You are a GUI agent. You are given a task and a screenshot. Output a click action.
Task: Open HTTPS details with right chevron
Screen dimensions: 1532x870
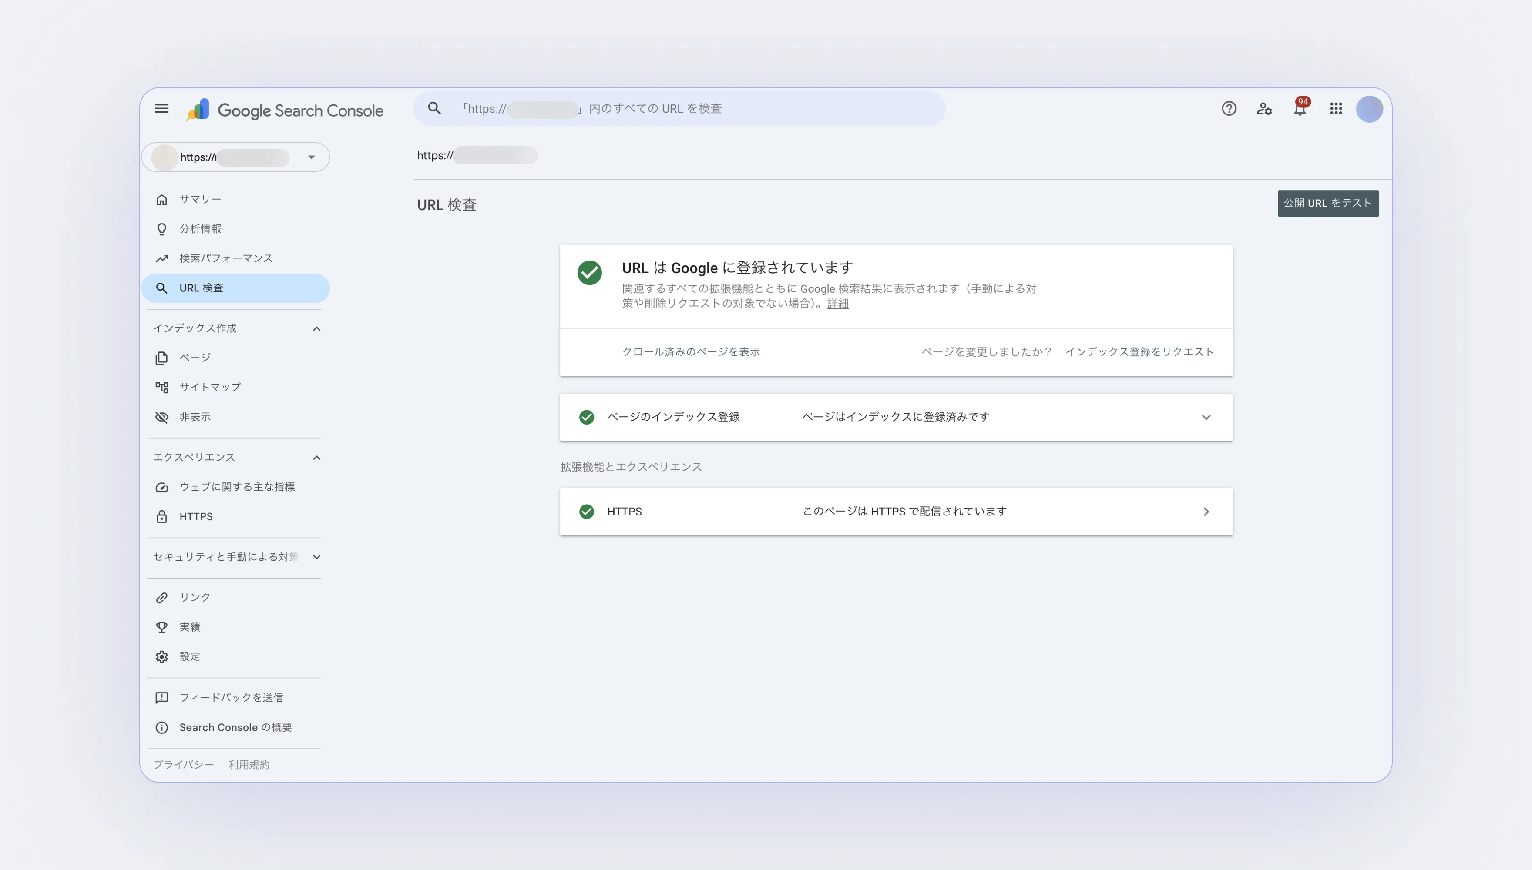[x=1206, y=512]
